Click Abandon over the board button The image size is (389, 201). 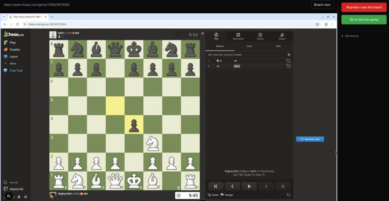[364, 7]
